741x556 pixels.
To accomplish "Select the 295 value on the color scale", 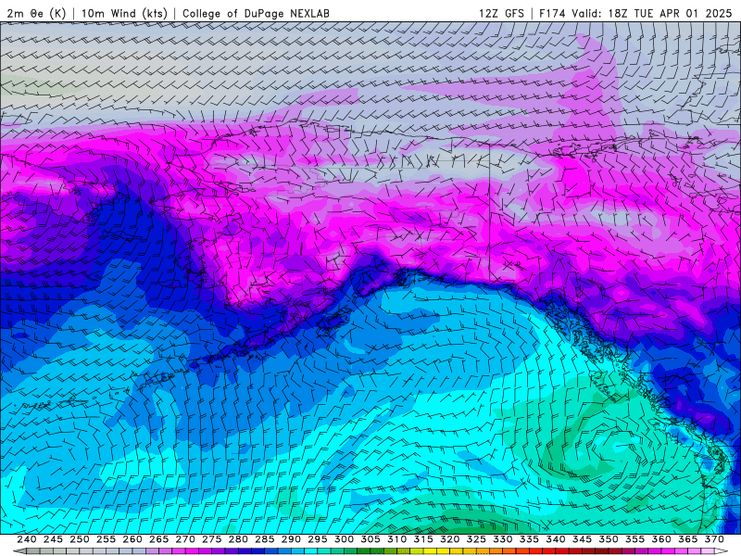I will tap(318, 539).
